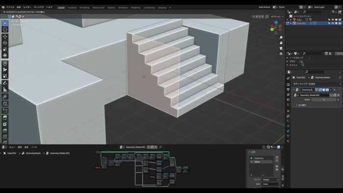Screen dimensions: 343x193
Task: Open the Output properties tab
Action: [x=288, y=90]
